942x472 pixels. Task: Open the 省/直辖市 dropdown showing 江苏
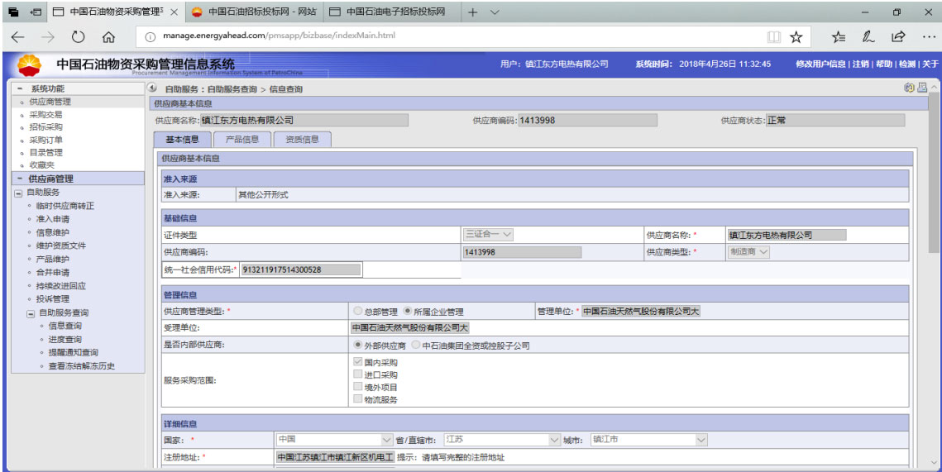pos(501,440)
